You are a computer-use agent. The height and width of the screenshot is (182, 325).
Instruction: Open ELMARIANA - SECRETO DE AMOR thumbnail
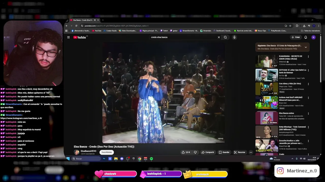267,61
